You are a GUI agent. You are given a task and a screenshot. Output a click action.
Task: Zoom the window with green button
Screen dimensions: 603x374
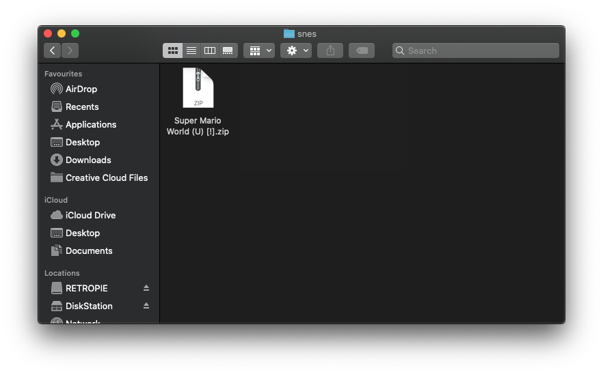click(x=75, y=34)
